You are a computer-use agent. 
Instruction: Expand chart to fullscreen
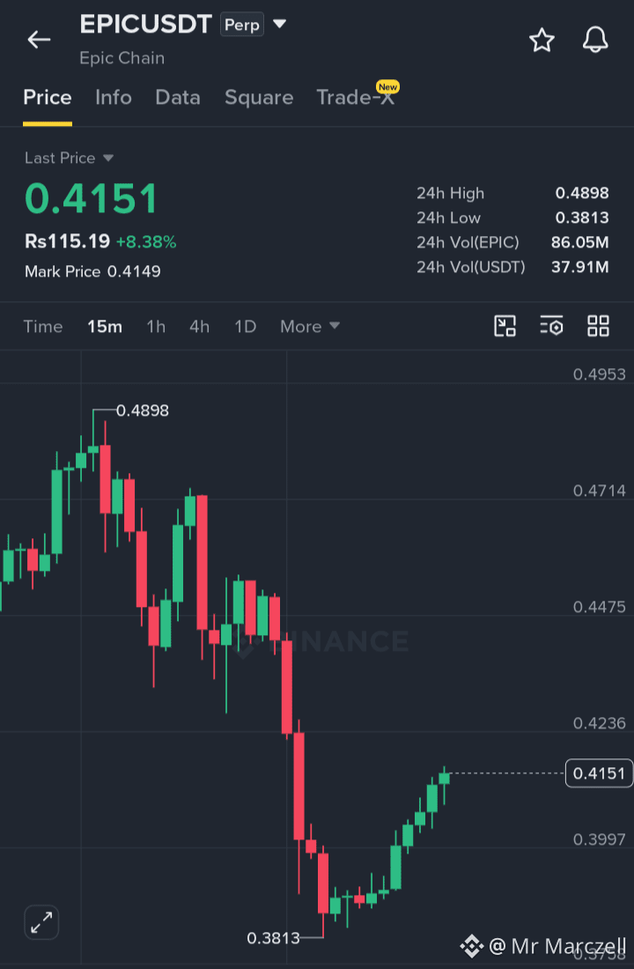[41, 922]
